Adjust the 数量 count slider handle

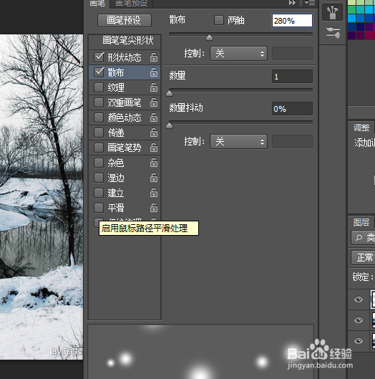[x=170, y=93]
